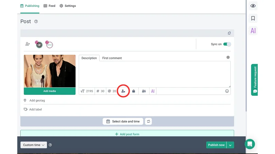Click inside the description text area
The image size is (275, 154).
[x=154, y=74]
